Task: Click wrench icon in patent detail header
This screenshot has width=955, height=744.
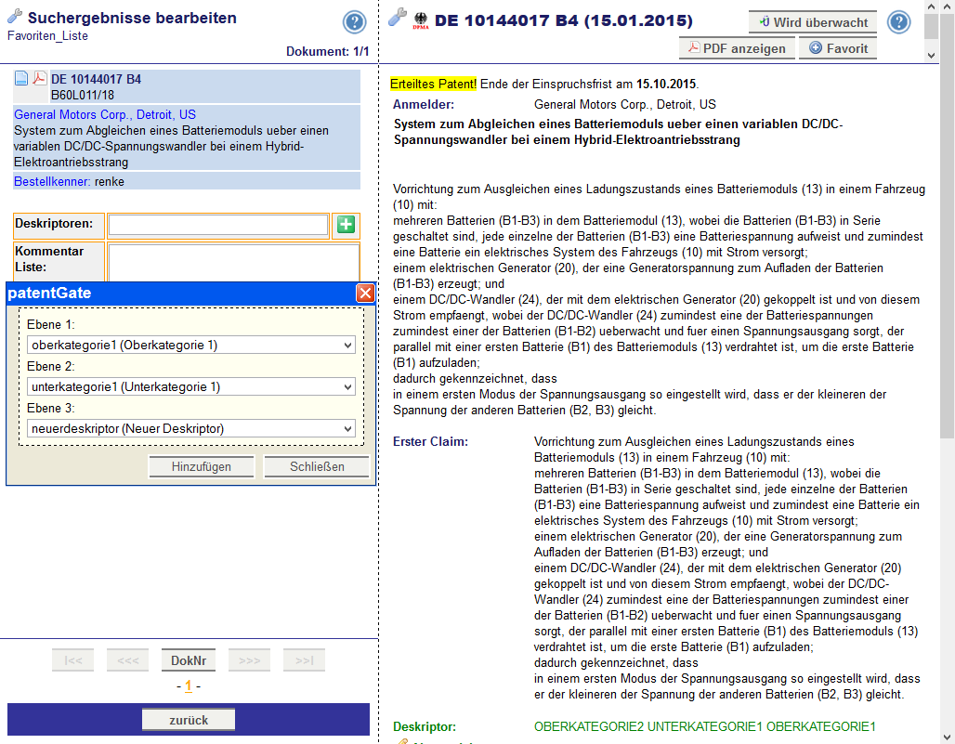Action: point(398,18)
